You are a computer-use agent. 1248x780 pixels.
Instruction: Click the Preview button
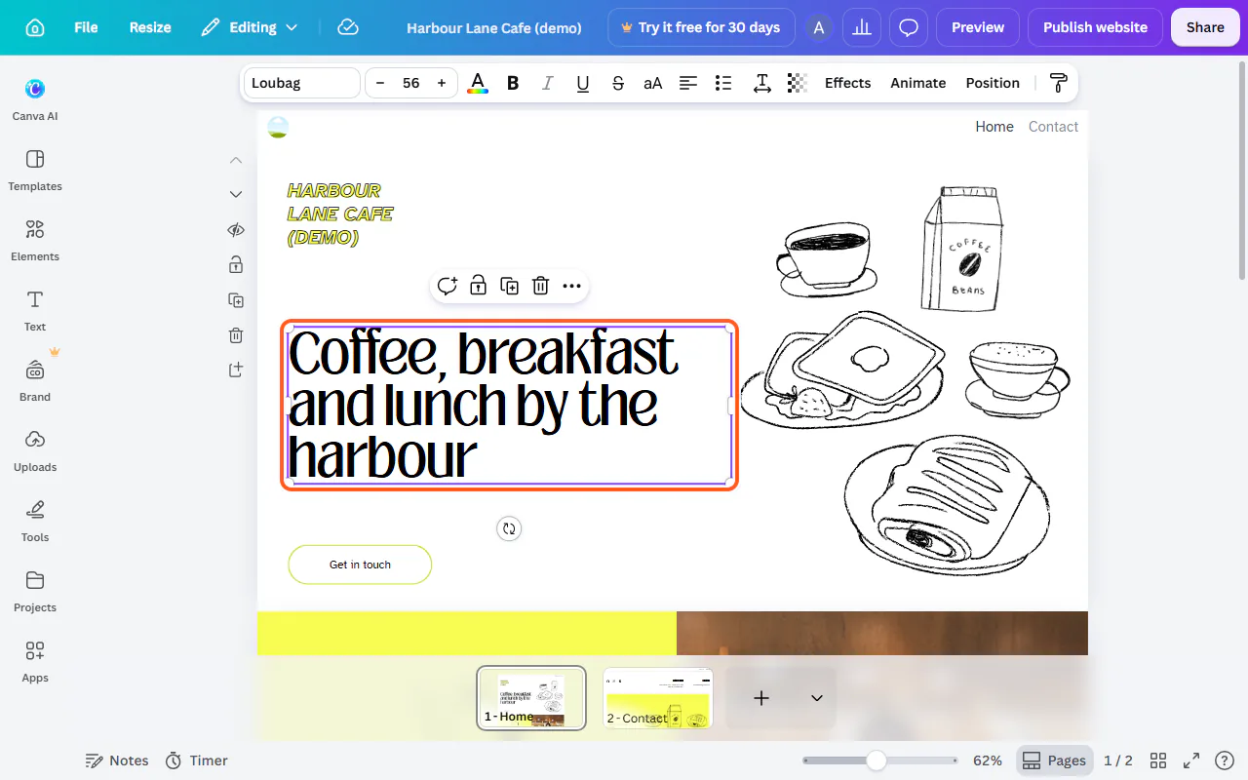978,27
